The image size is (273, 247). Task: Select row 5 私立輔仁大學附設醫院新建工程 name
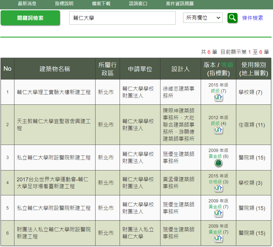tap(53, 208)
